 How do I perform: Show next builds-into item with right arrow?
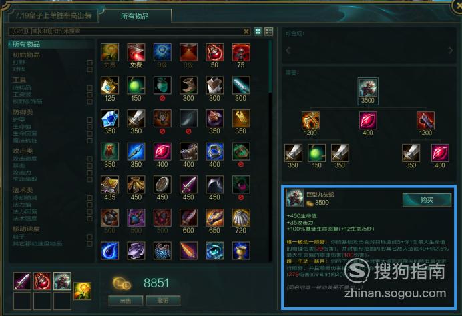[450, 50]
